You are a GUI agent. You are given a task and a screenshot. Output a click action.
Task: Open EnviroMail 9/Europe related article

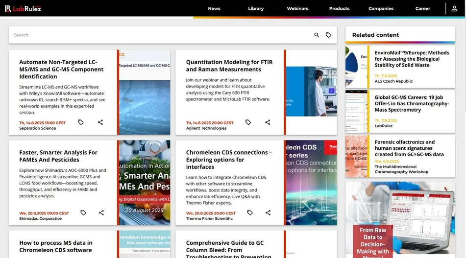412,59
